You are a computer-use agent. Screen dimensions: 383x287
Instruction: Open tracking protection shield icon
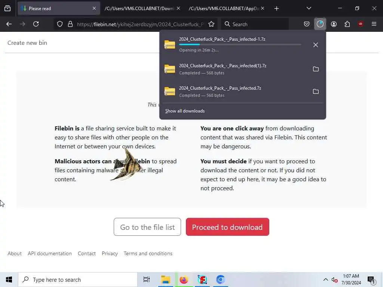point(60,24)
